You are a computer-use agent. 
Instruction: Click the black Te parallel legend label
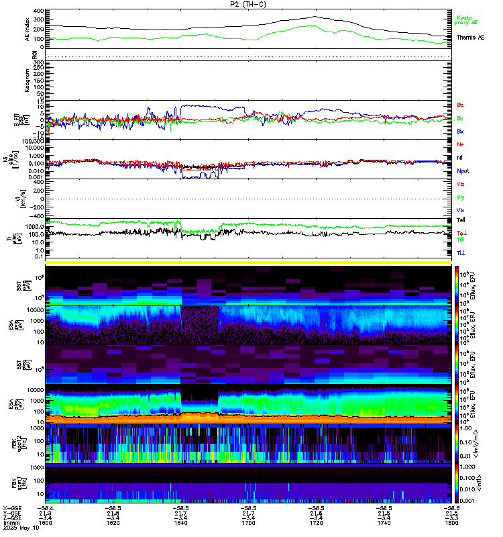click(461, 220)
